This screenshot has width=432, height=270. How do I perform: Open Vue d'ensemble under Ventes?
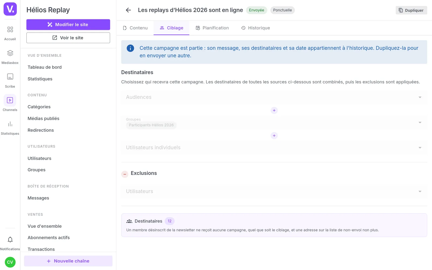click(45, 226)
